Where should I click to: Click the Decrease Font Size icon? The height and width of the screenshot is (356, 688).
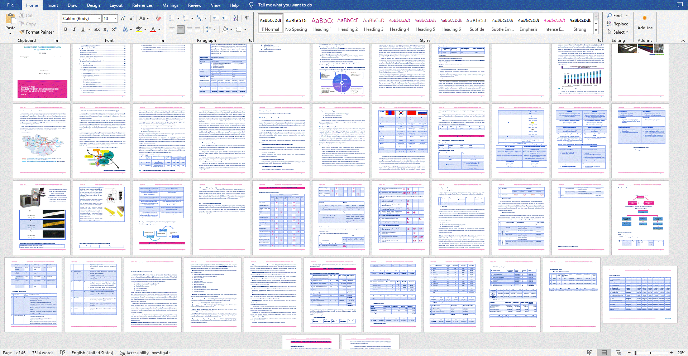pyautogui.click(x=132, y=18)
